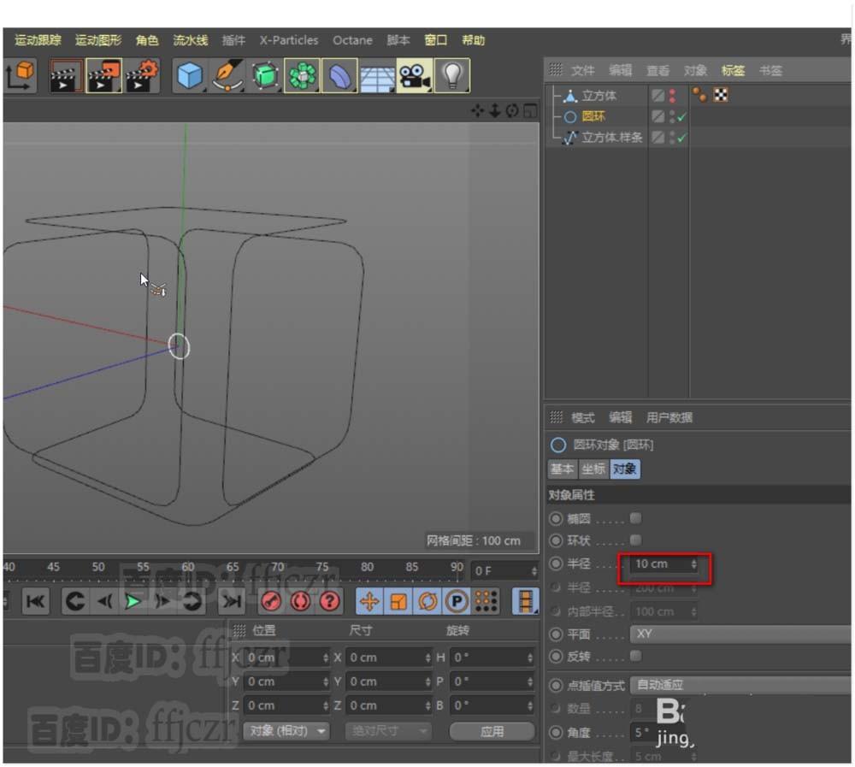Viewport: 855px width, 767px height.
Task: Select the cube primitive icon in the toolbar
Action: tap(189, 75)
